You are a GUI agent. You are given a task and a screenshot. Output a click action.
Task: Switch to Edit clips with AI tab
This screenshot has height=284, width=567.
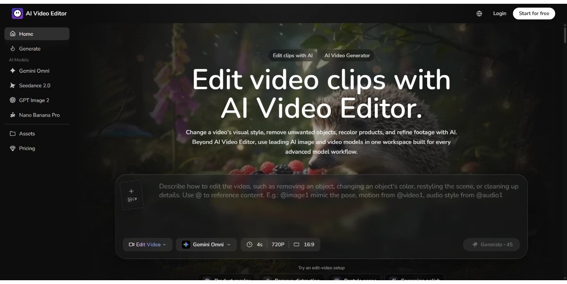coord(292,55)
